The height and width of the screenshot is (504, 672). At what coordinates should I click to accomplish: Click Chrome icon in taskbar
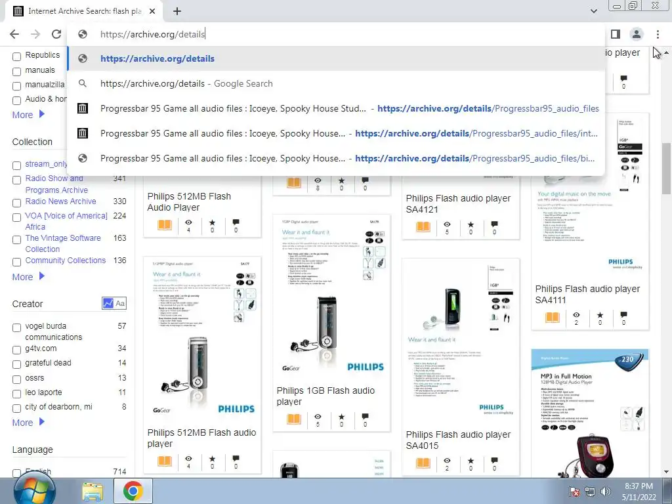tap(133, 491)
